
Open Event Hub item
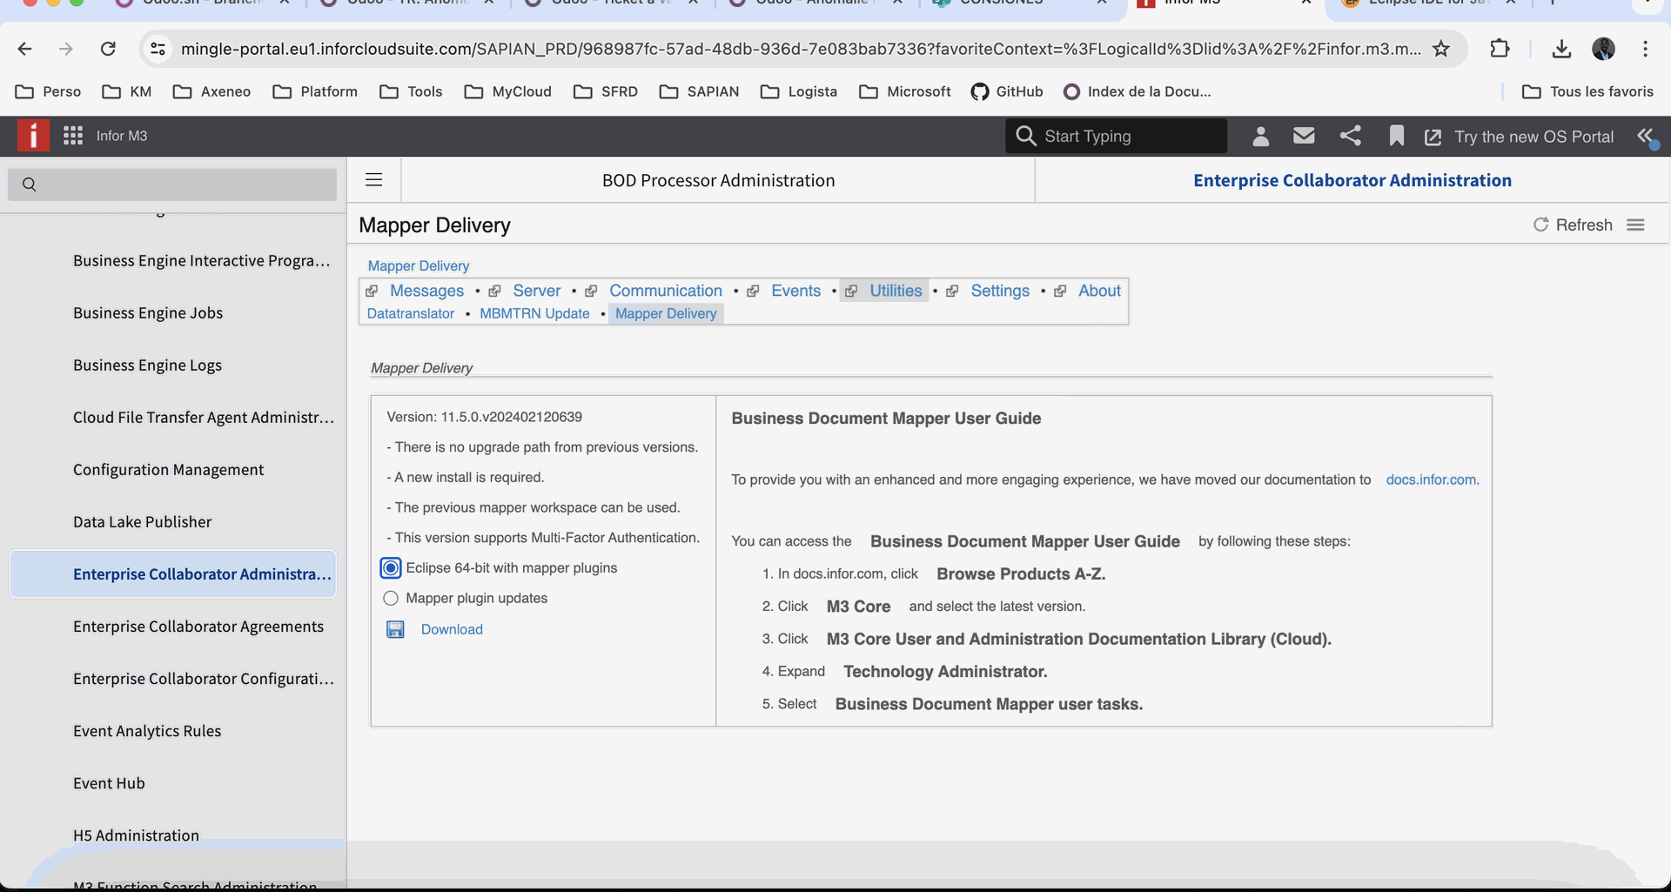click(x=109, y=783)
